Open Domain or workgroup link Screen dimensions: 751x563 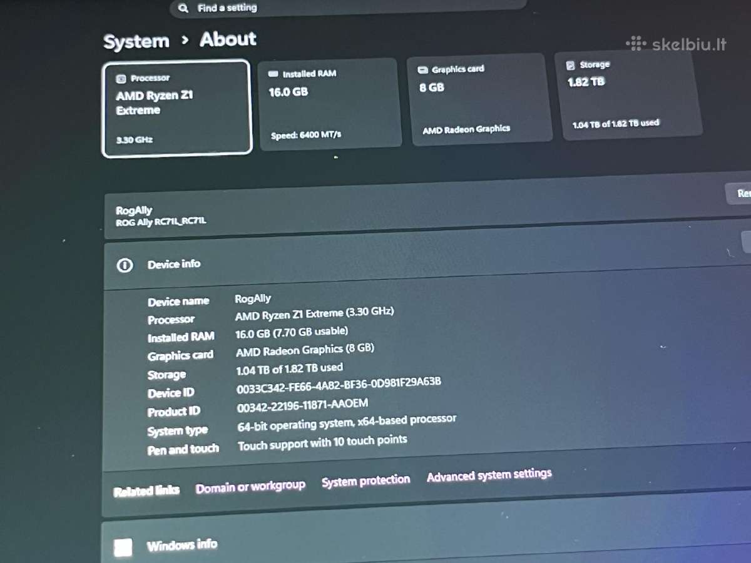250,487
